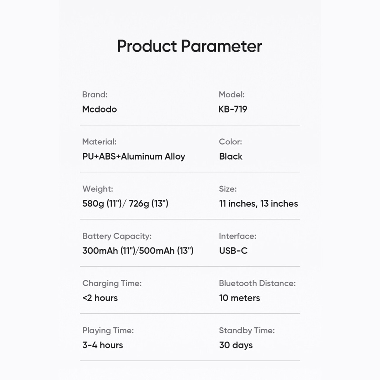Select the 300mAh (11")/500mAh (13") value

(138, 251)
